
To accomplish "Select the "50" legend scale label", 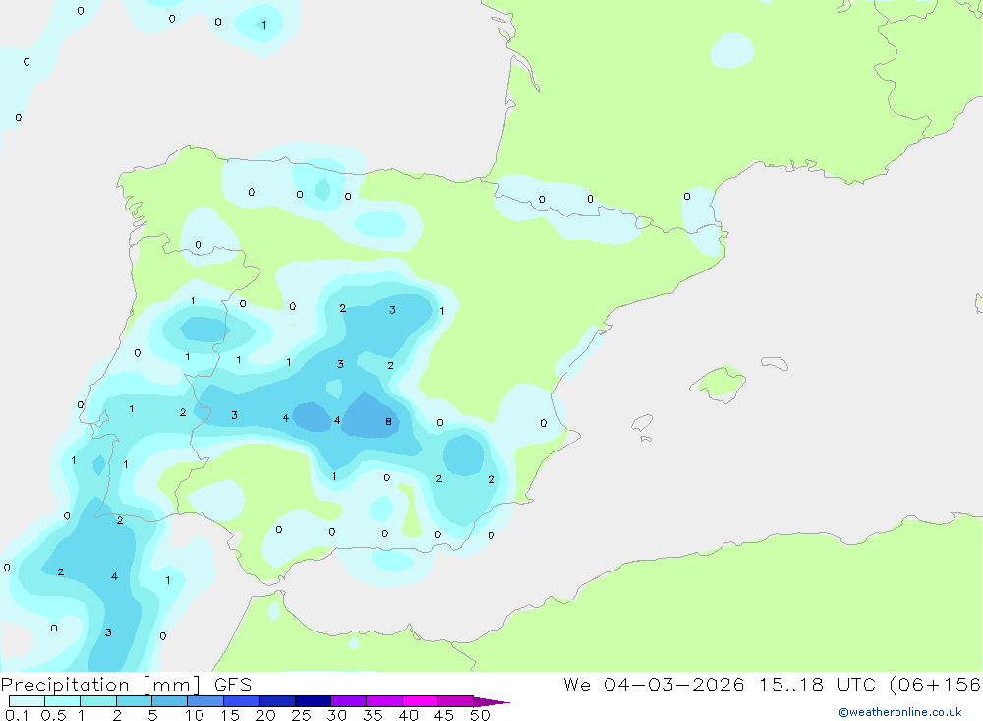I will (480, 715).
